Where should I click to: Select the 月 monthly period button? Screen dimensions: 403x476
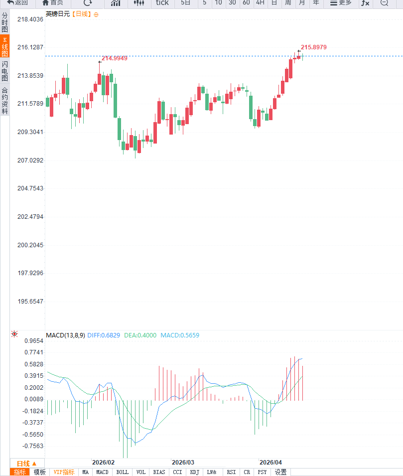tap(302, 2)
